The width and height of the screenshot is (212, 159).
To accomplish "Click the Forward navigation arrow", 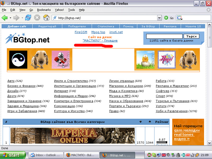I will click(x=16, y=18).
